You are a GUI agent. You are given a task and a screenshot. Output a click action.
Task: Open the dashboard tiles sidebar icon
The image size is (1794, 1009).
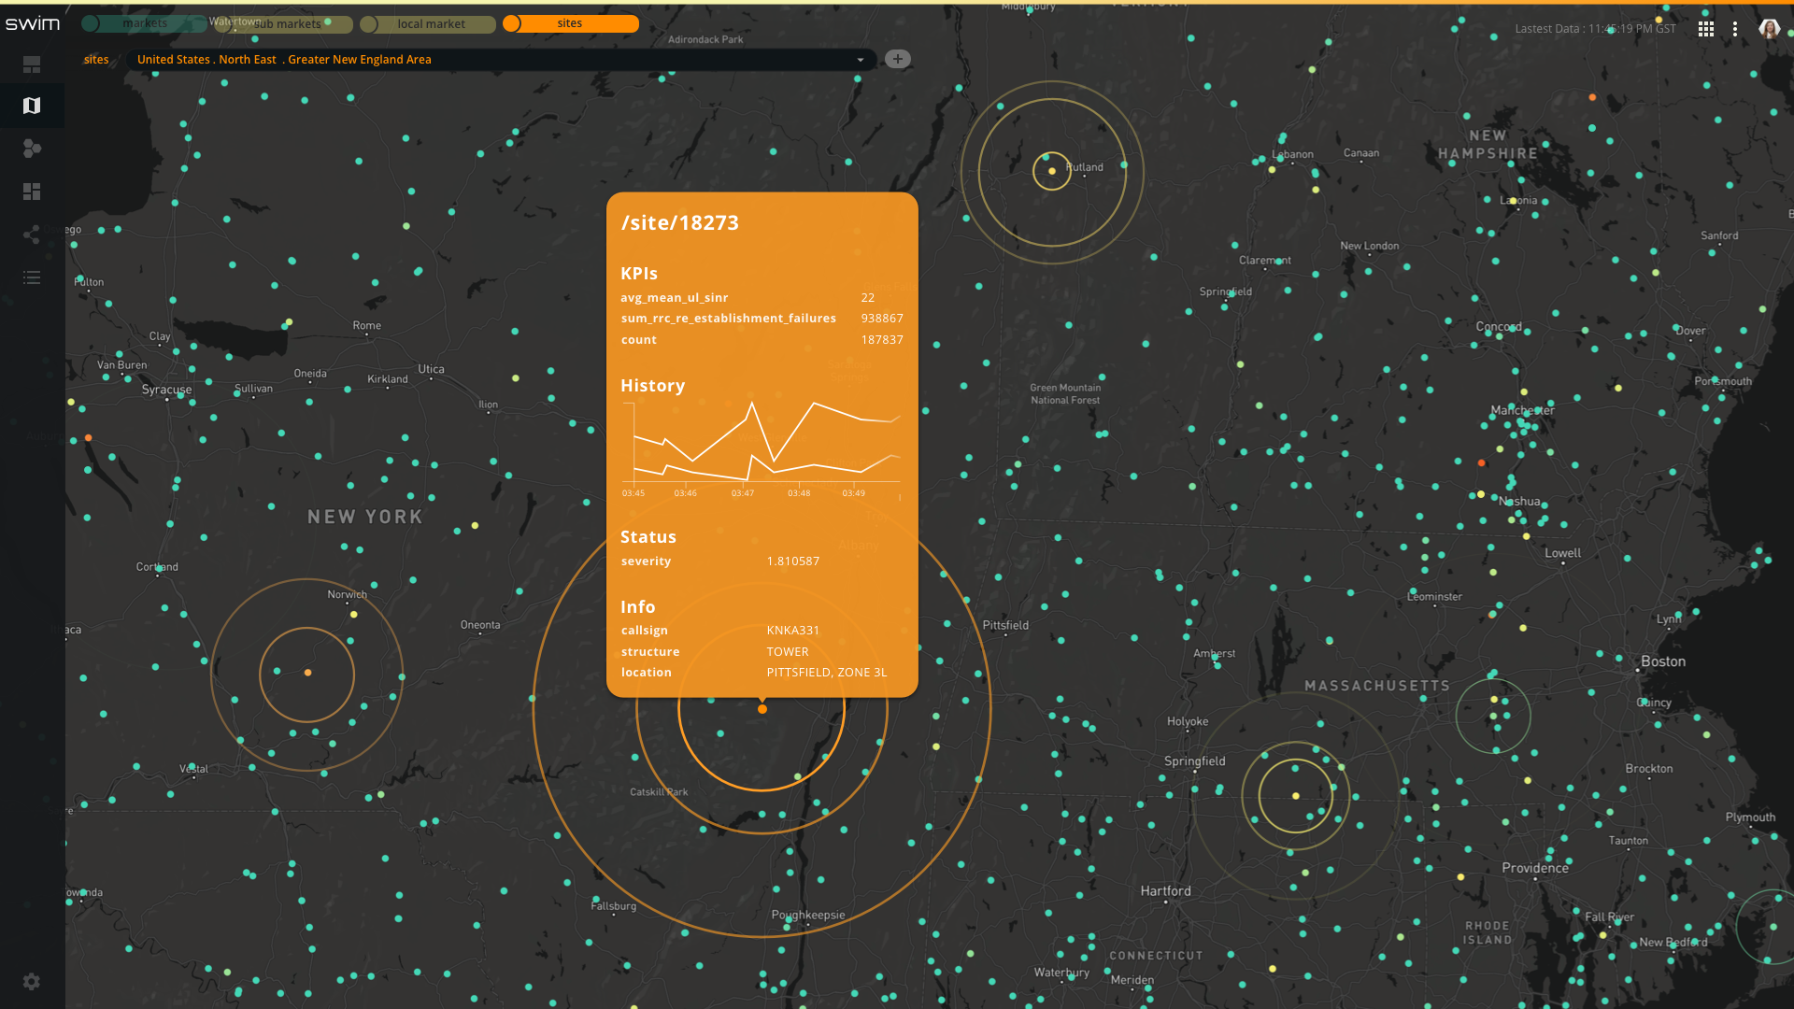click(32, 192)
